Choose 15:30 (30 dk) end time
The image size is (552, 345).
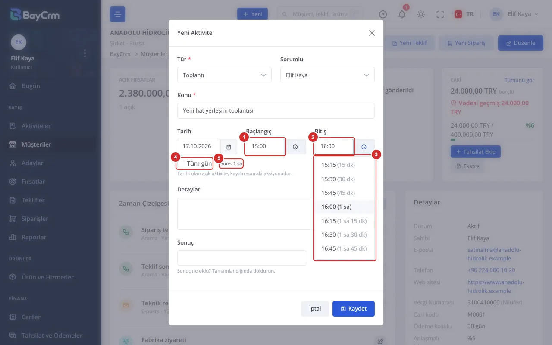[344, 179]
